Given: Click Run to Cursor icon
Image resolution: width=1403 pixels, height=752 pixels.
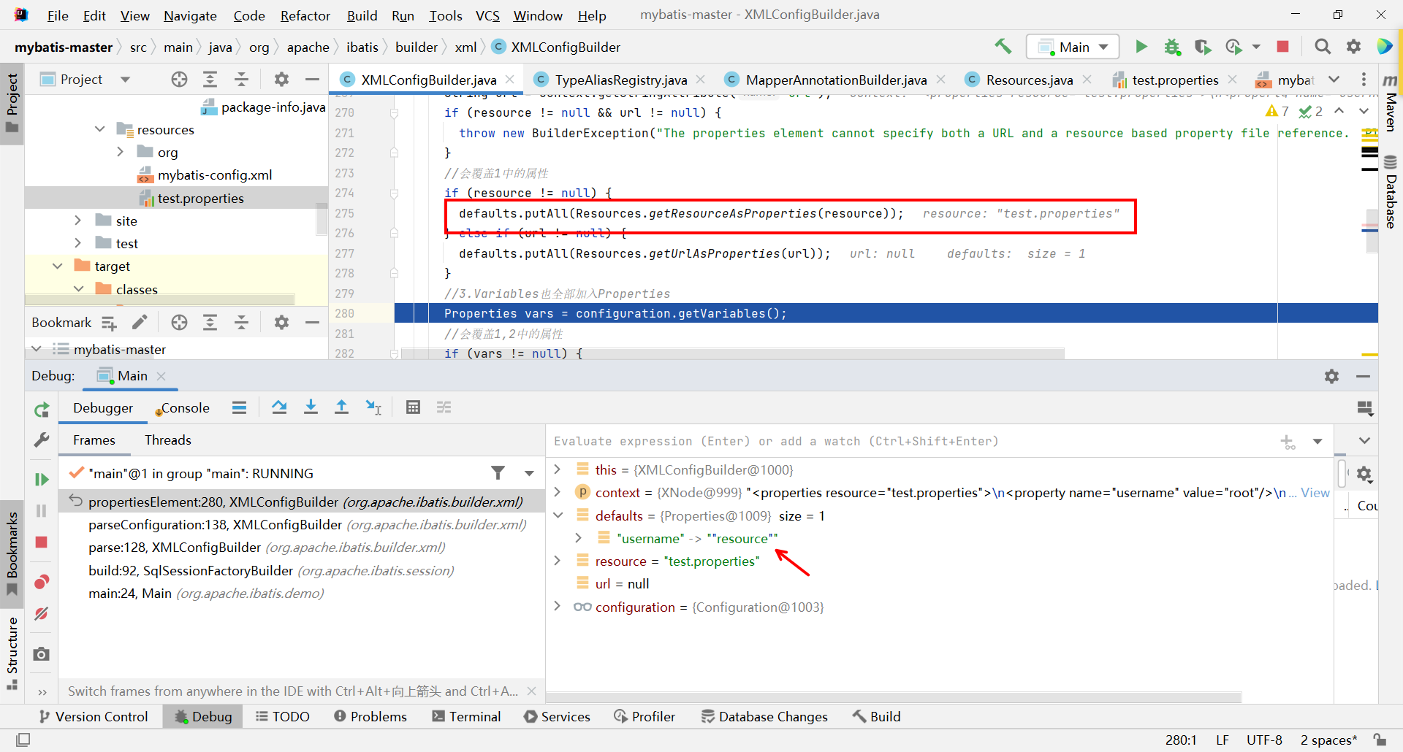Looking at the screenshot, I should click(373, 407).
